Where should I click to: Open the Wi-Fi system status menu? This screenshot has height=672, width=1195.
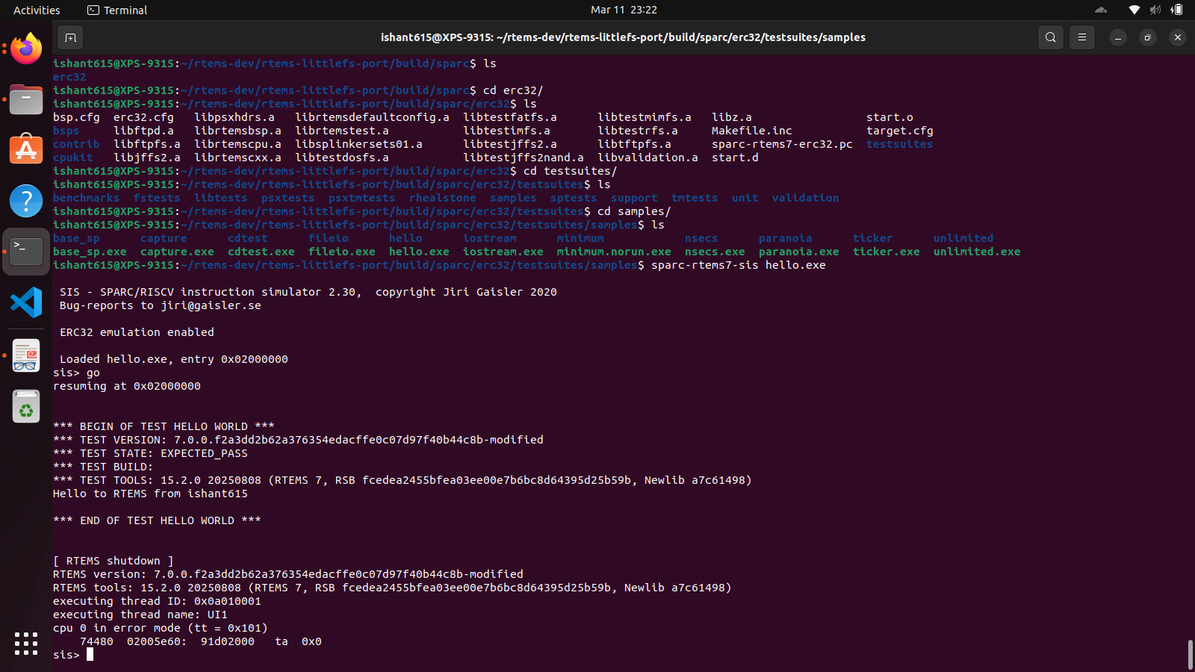click(1134, 10)
